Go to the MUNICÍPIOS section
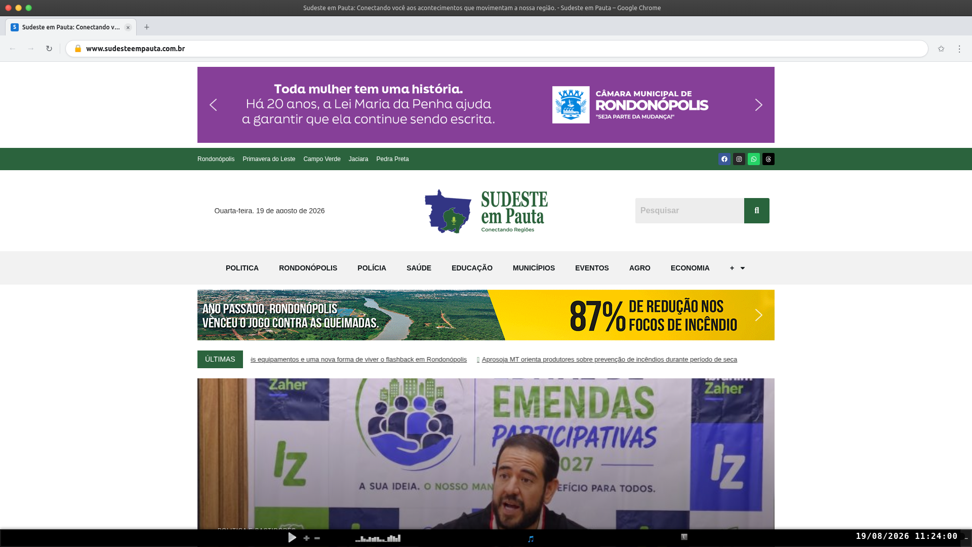Viewport: 972px width, 547px height. coord(534,268)
